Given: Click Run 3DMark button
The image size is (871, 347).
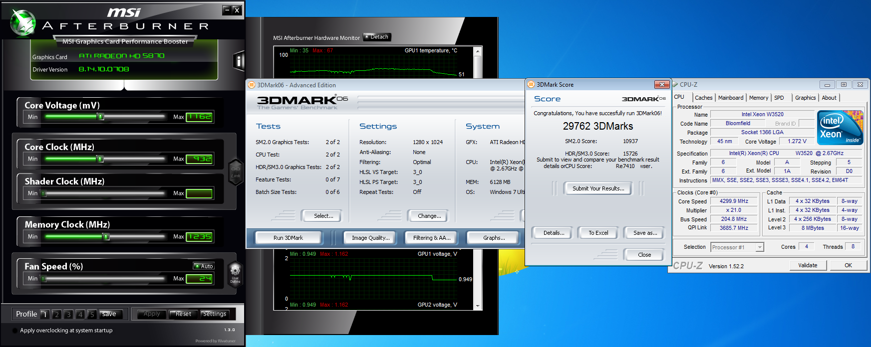Looking at the screenshot, I should [288, 238].
